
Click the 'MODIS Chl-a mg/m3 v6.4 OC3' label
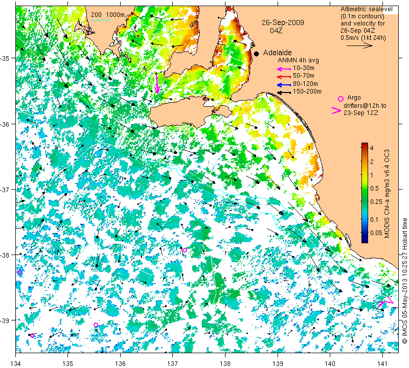[x=387, y=194]
